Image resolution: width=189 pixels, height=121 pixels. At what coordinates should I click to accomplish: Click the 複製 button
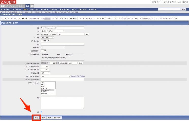43,118
